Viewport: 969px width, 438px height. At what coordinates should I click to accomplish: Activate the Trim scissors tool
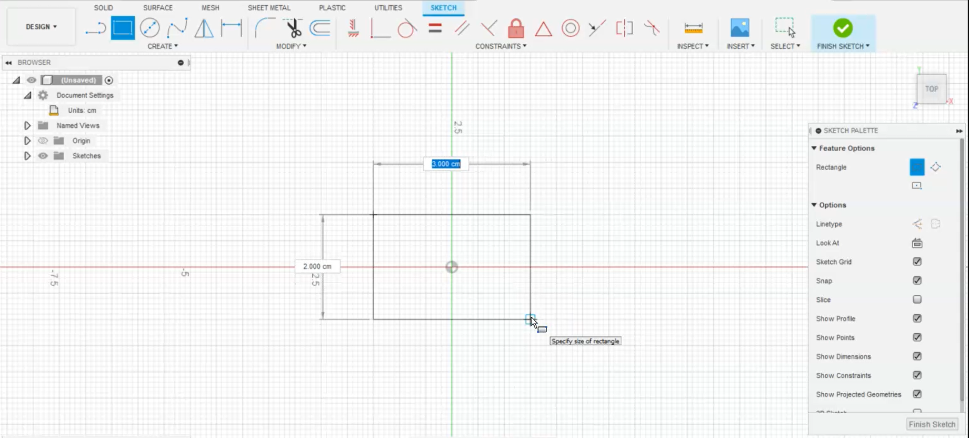click(293, 28)
